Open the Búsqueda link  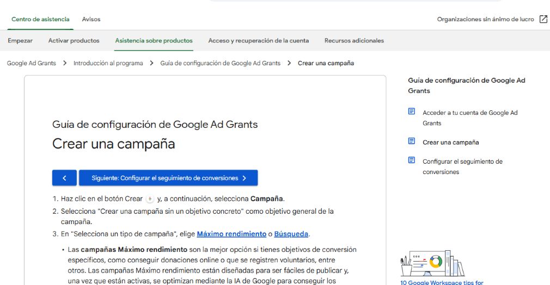click(x=291, y=234)
